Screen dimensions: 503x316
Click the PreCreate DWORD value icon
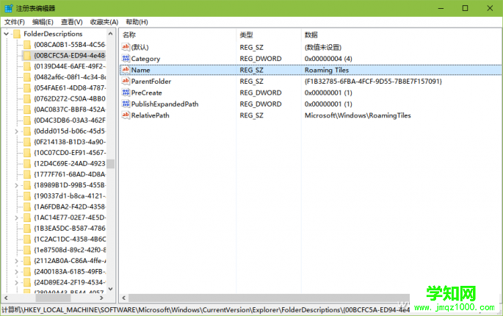tap(126, 93)
